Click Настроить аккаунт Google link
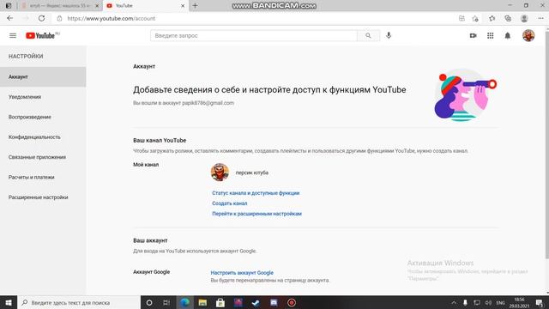 242,273
